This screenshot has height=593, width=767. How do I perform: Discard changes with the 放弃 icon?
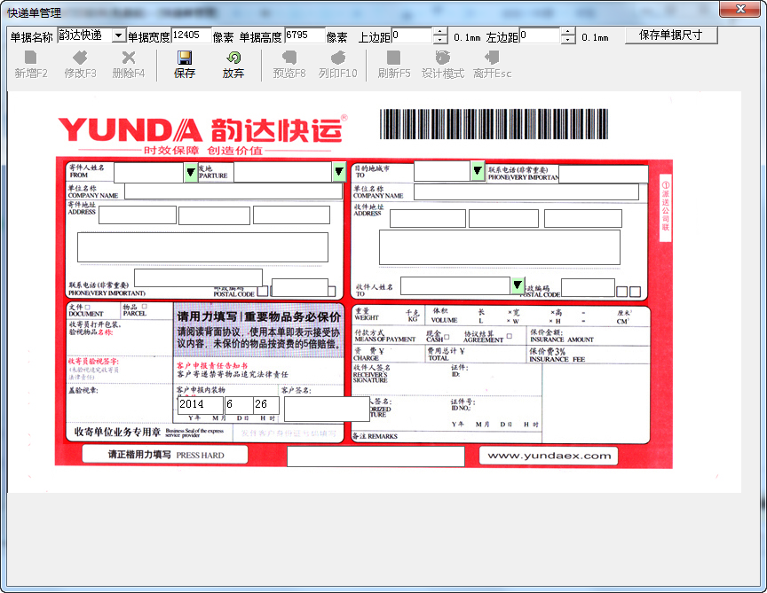coord(233,64)
